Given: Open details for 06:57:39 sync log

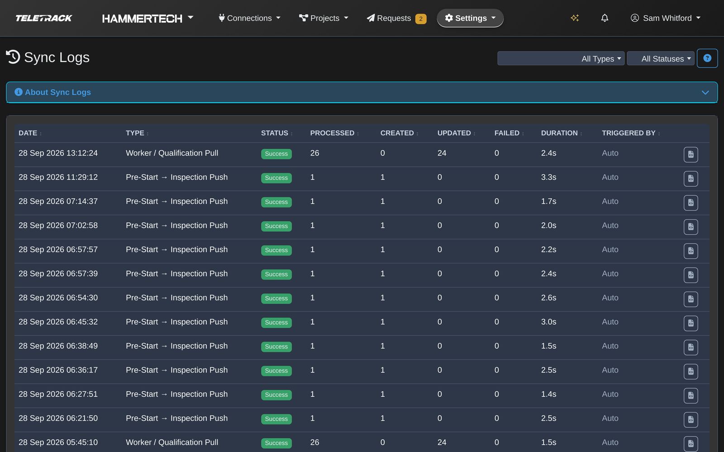Looking at the screenshot, I should click(x=691, y=275).
